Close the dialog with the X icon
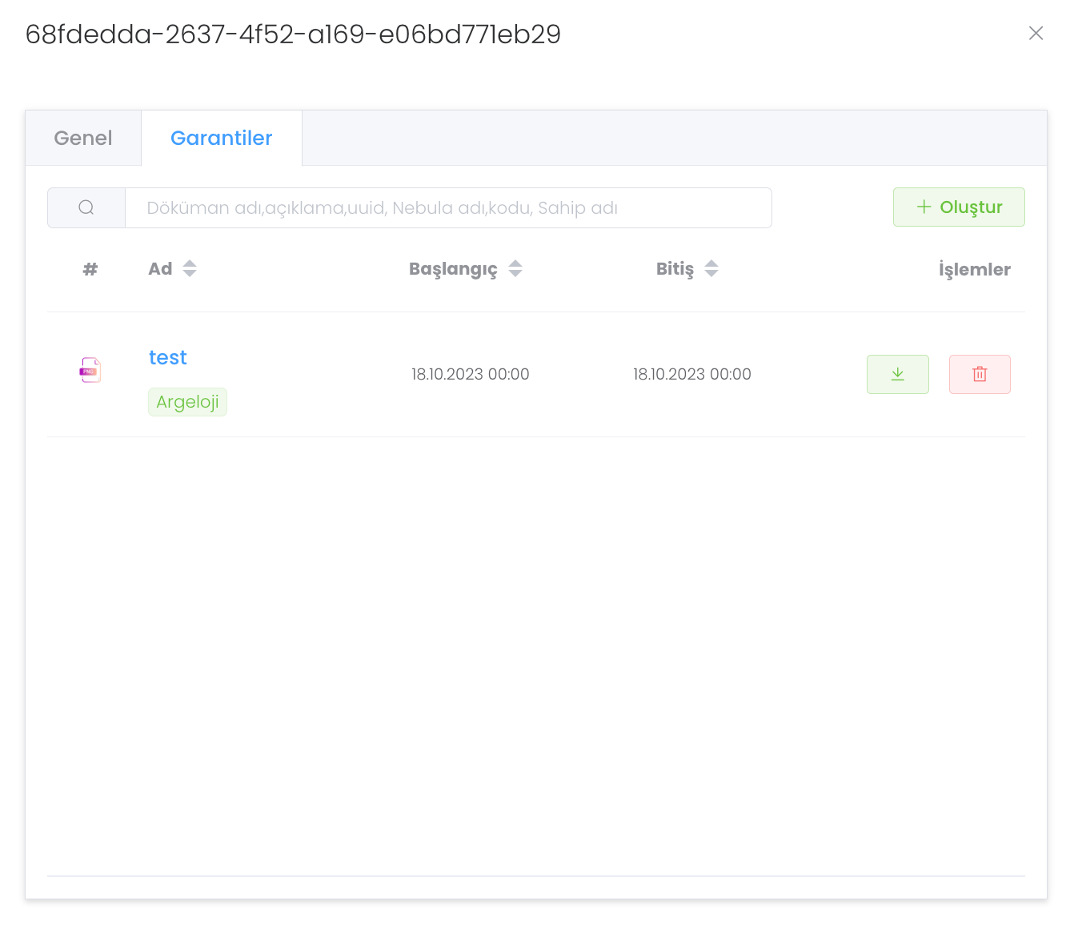This screenshot has width=1066, height=929. tap(1036, 33)
